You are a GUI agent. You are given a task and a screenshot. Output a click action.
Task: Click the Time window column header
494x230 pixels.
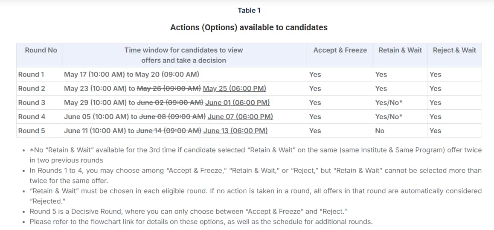coord(184,55)
